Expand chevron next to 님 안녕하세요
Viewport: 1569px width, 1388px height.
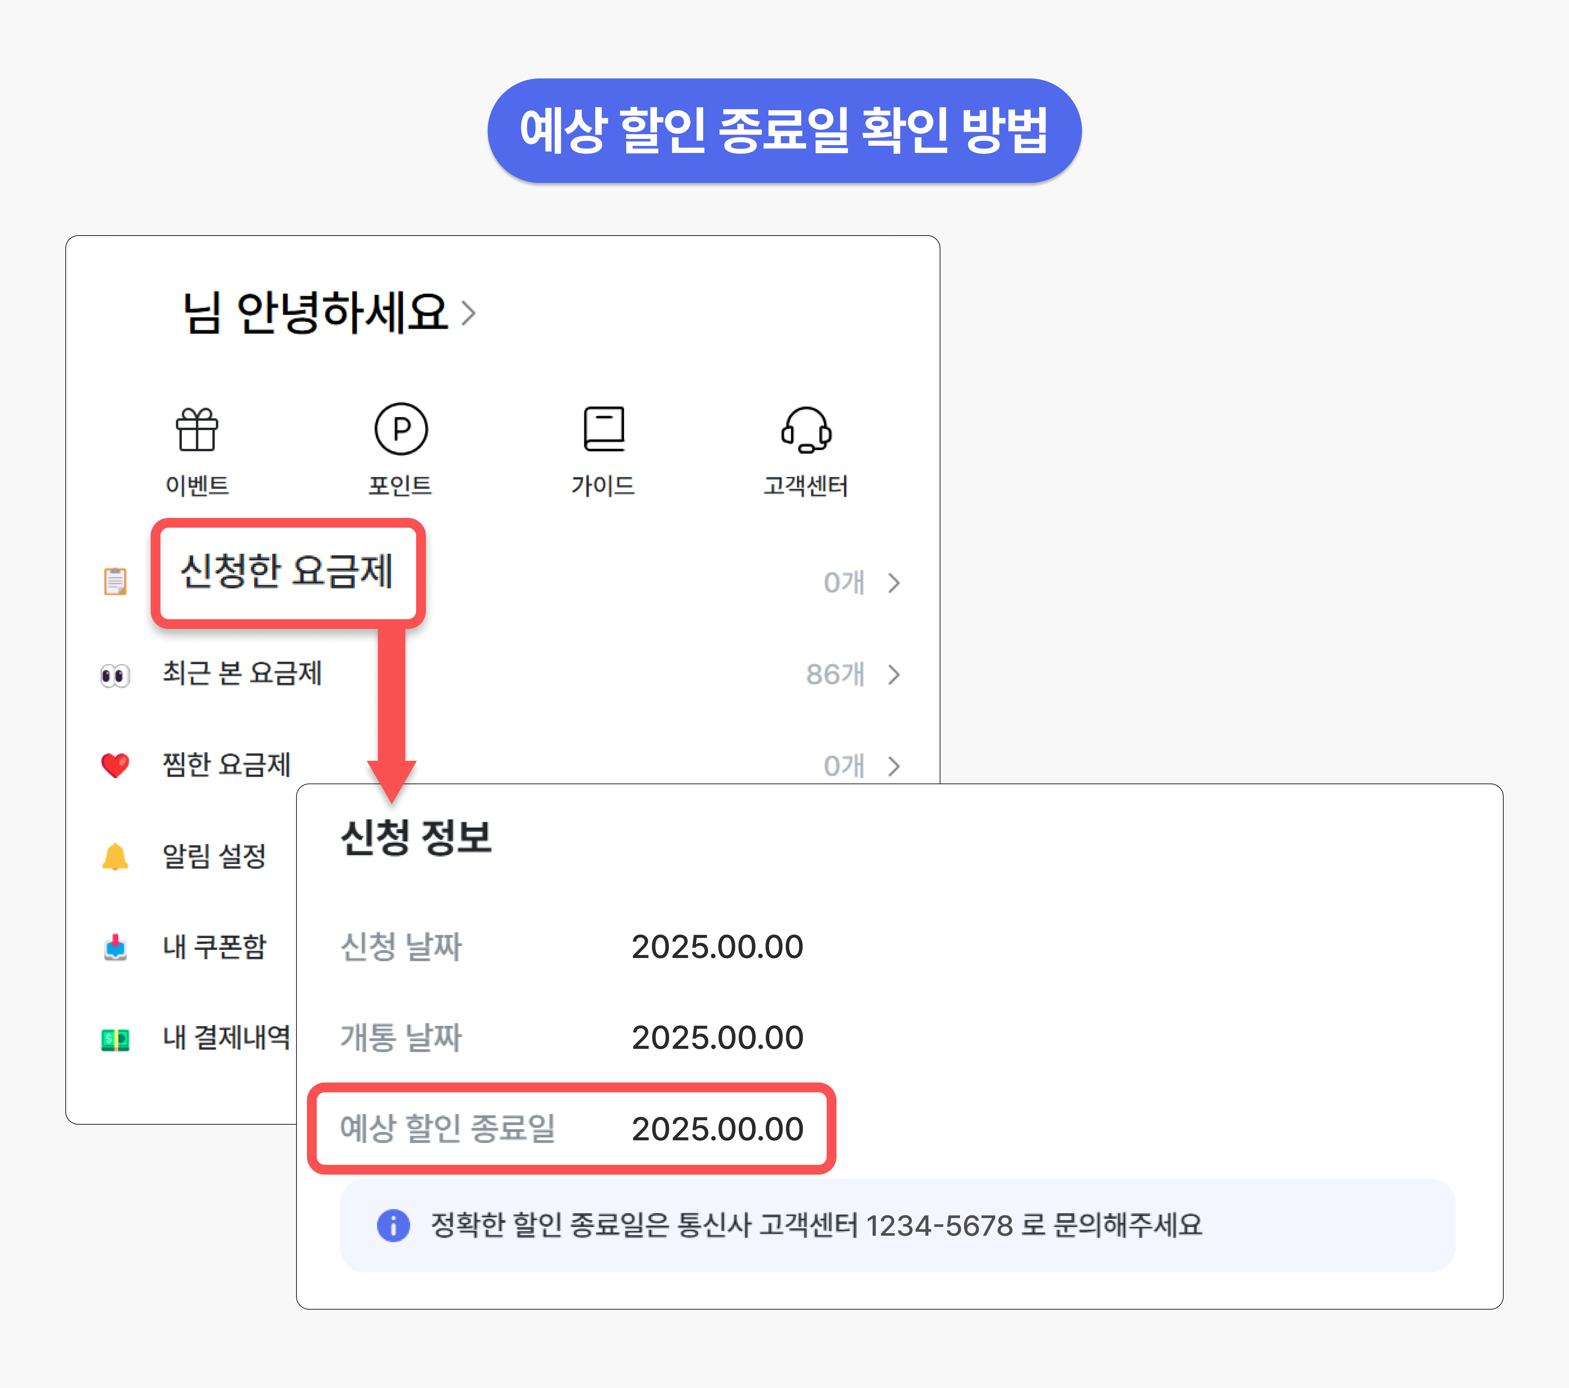[468, 313]
